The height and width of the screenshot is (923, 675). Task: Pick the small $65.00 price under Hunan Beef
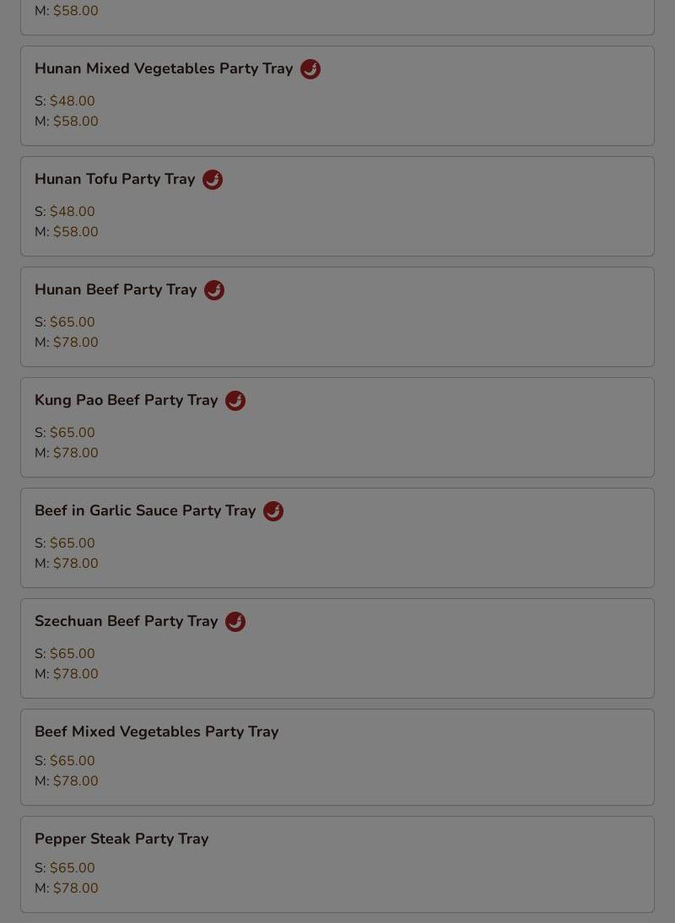[x=72, y=322]
